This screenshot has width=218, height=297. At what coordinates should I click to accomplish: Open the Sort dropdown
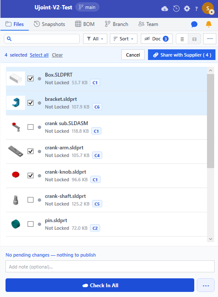pos(123,39)
